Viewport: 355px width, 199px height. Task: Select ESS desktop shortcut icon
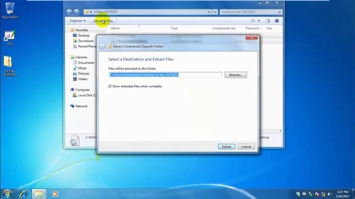[10, 38]
